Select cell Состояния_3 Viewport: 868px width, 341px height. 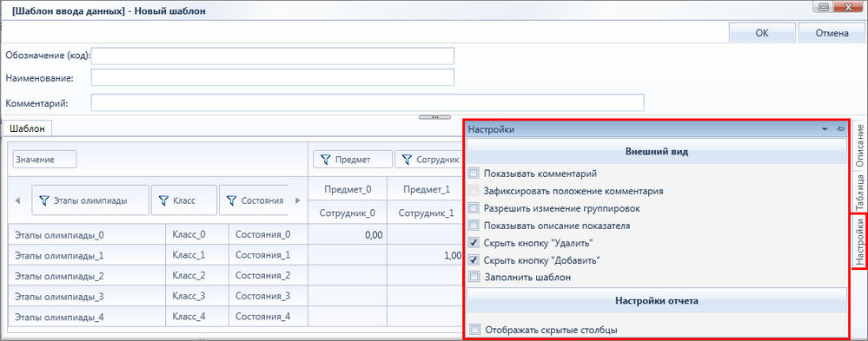click(x=268, y=296)
